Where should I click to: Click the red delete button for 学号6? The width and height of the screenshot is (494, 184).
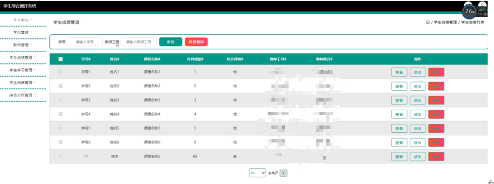point(436,143)
